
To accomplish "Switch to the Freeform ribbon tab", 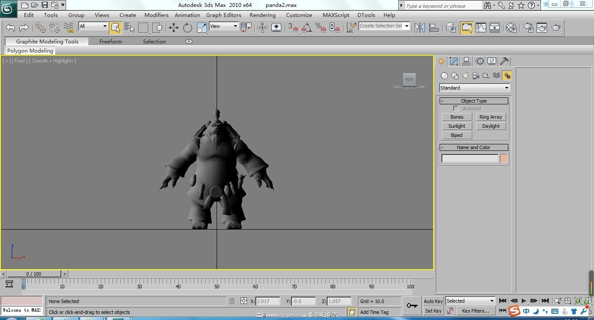I will pyautogui.click(x=110, y=42).
